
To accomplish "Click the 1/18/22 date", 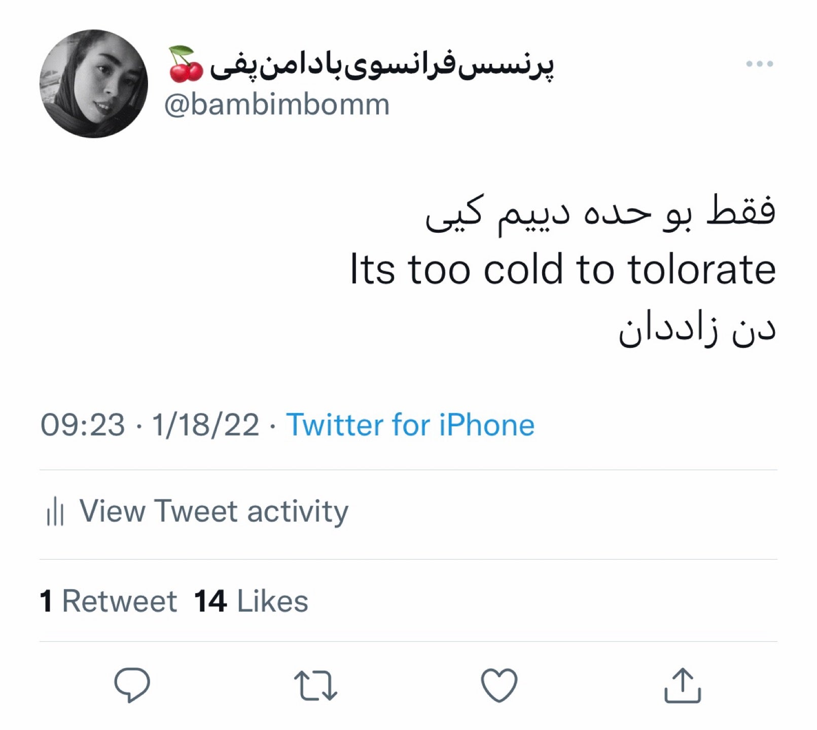I will pos(205,425).
